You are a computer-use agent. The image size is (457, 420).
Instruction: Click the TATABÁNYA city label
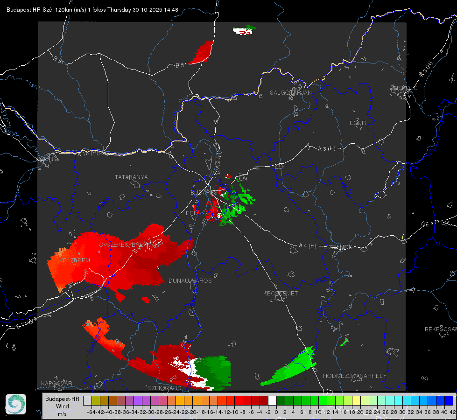(x=131, y=177)
